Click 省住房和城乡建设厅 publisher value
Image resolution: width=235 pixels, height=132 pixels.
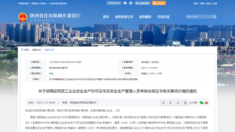(58, 68)
